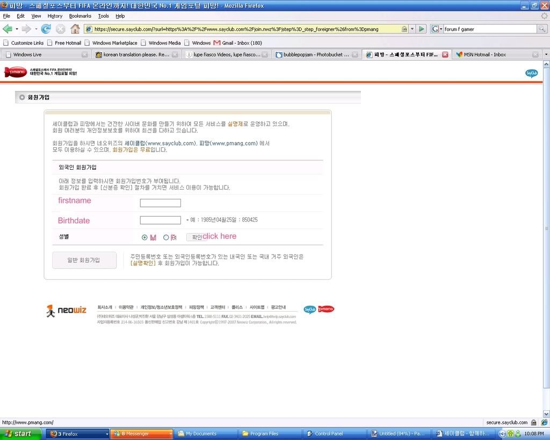
Task: Open the search engine selector dropdown
Action: (x=437, y=28)
